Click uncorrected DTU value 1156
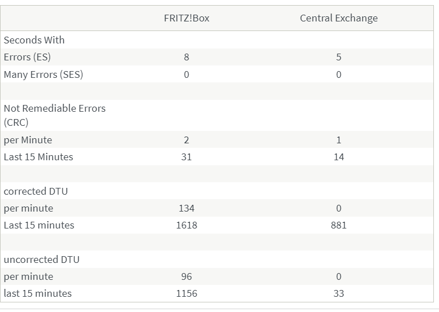Viewport: 439px width, 312px height. 186,293
